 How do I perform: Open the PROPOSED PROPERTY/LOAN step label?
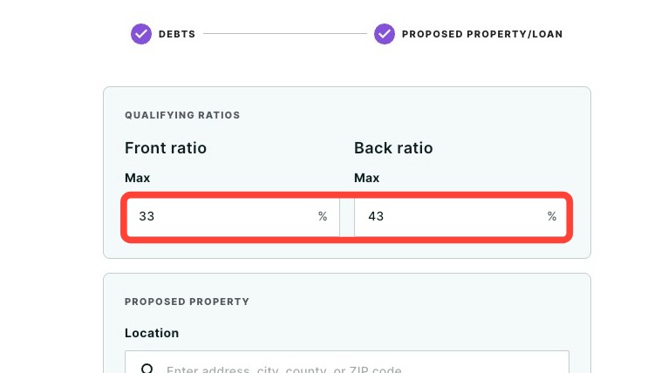[482, 34]
